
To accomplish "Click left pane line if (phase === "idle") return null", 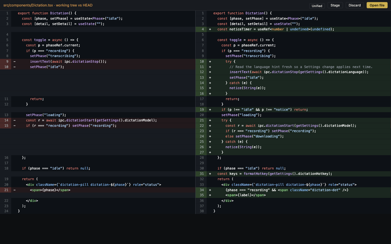I will pos(98,168).
